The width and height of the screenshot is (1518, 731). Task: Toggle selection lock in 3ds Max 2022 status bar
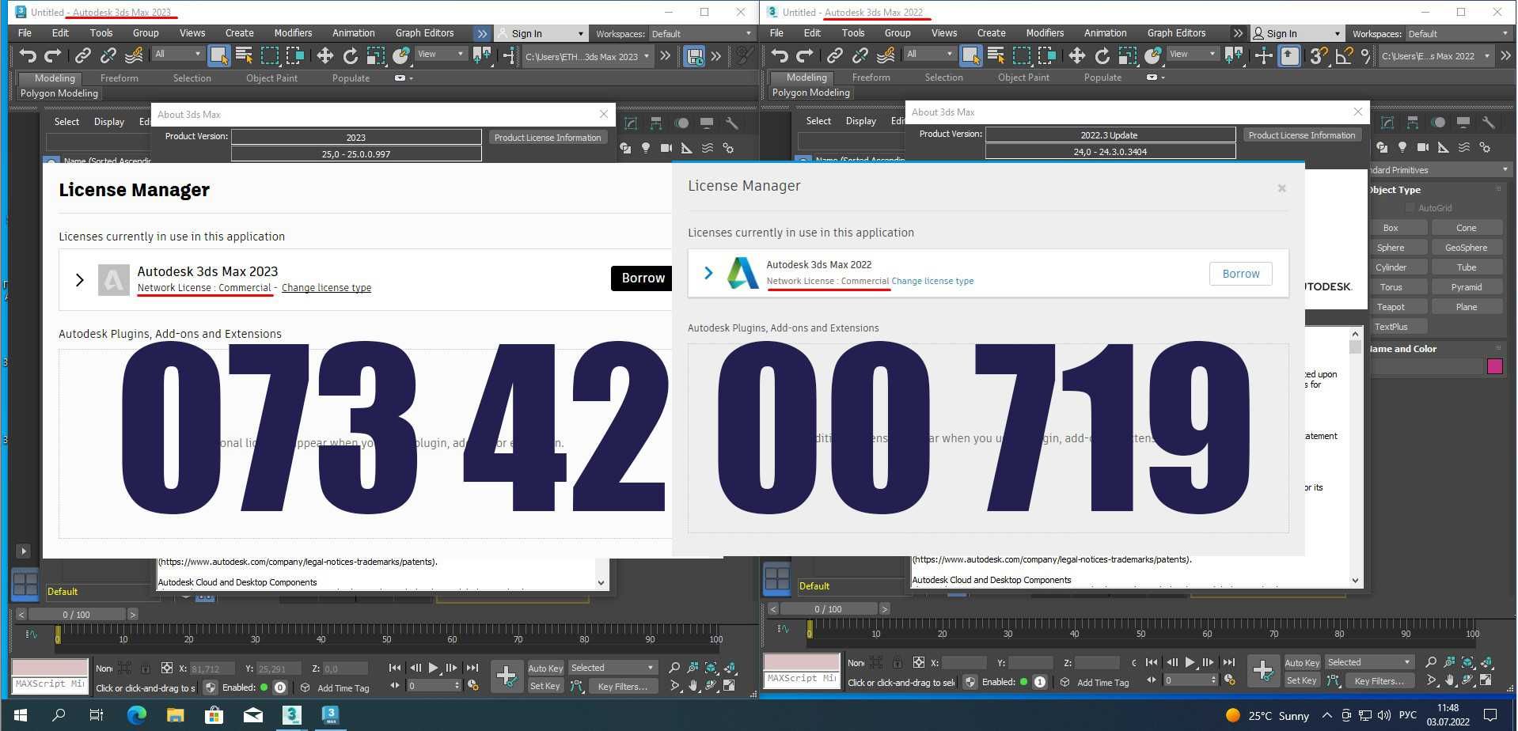pos(898,663)
